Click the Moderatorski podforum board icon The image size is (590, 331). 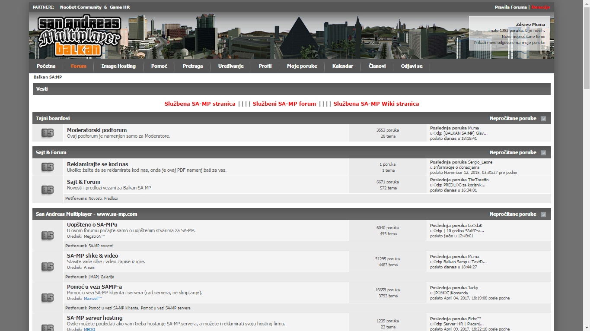click(48, 133)
